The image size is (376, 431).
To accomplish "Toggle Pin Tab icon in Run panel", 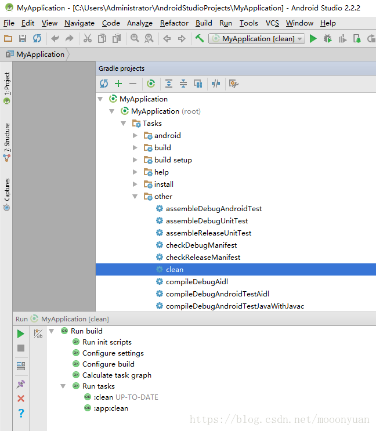I will 21,384.
